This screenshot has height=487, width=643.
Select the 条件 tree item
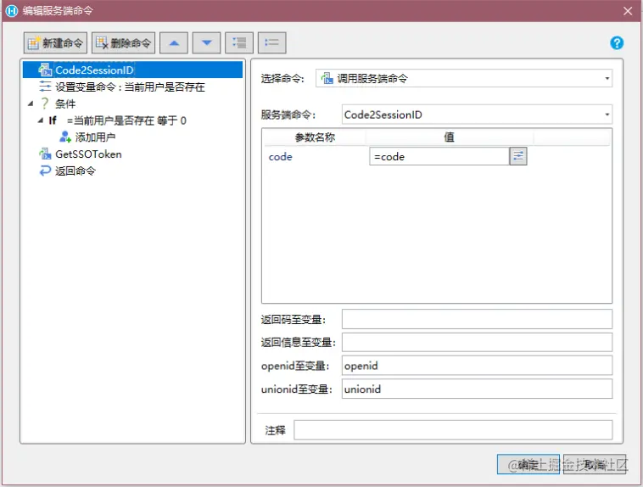(x=65, y=104)
